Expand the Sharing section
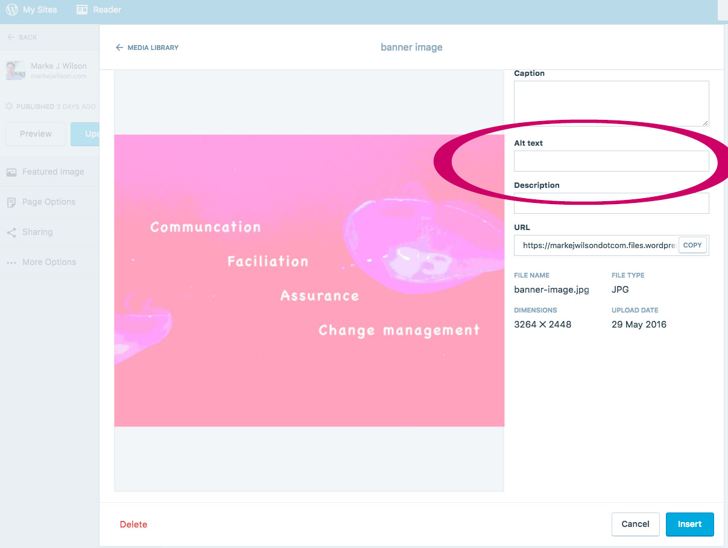 (37, 232)
